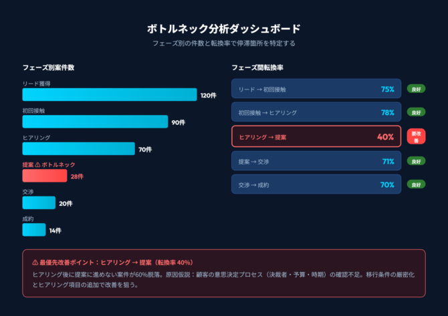Select the 提案 → 交渉 conversion row

tap(316, 161)
